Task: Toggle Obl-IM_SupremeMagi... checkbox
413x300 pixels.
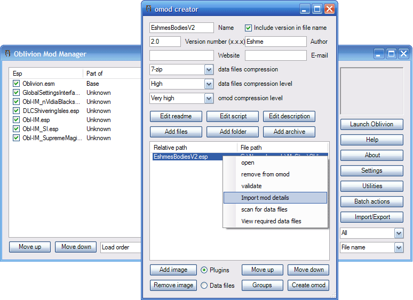Action: click(16, 138)
